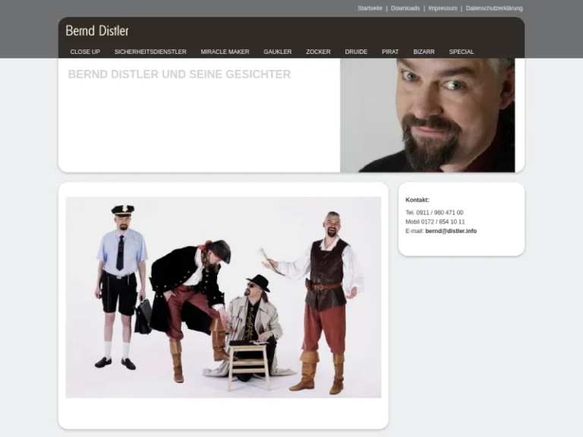Navigate to Miracle Maker
Viewport: 583px width, 437px height.
click(225, 52)
